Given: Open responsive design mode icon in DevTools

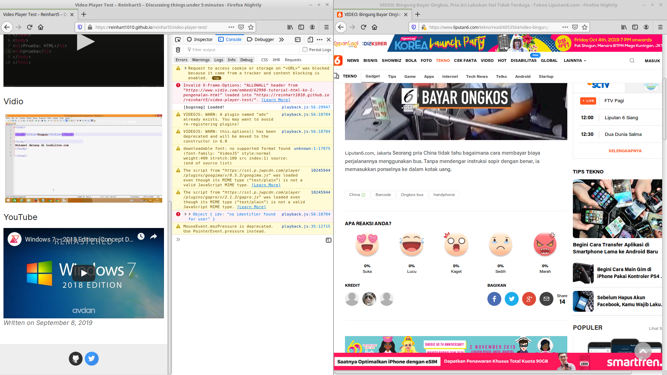Looking at the screenshot, I should [x=310, y=40].
